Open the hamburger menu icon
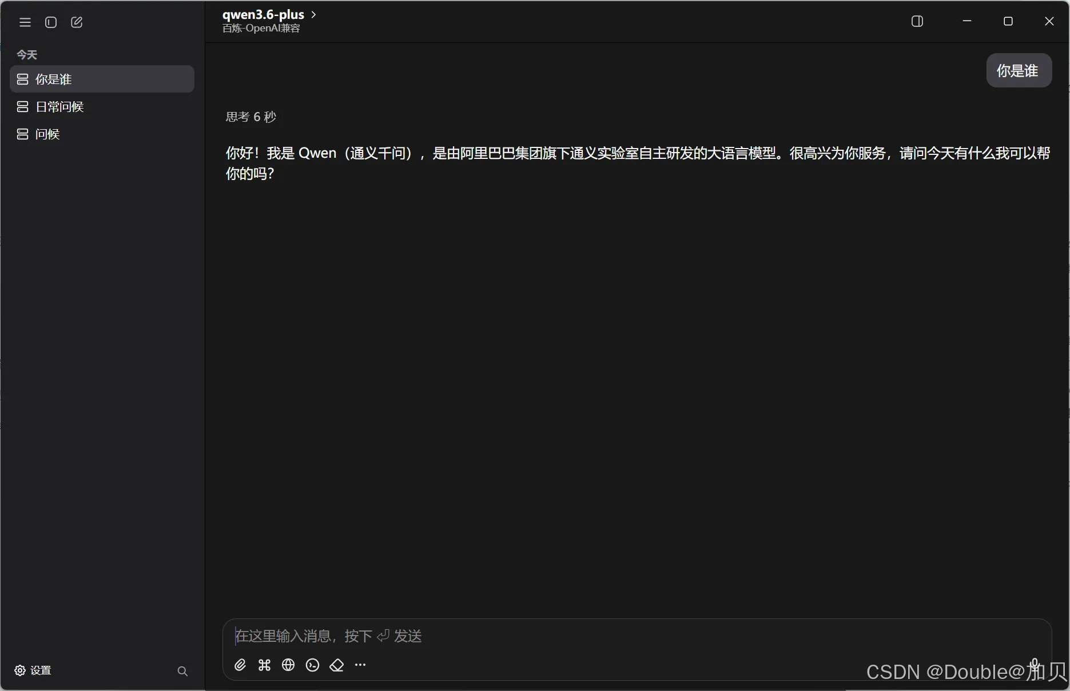 [25, 22]
